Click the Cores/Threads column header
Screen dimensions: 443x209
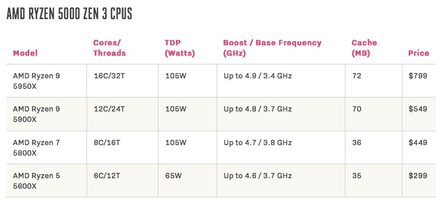tap(109, 48)
